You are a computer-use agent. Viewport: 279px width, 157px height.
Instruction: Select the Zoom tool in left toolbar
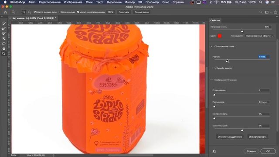pyautogui.click(x=4, y=54)
